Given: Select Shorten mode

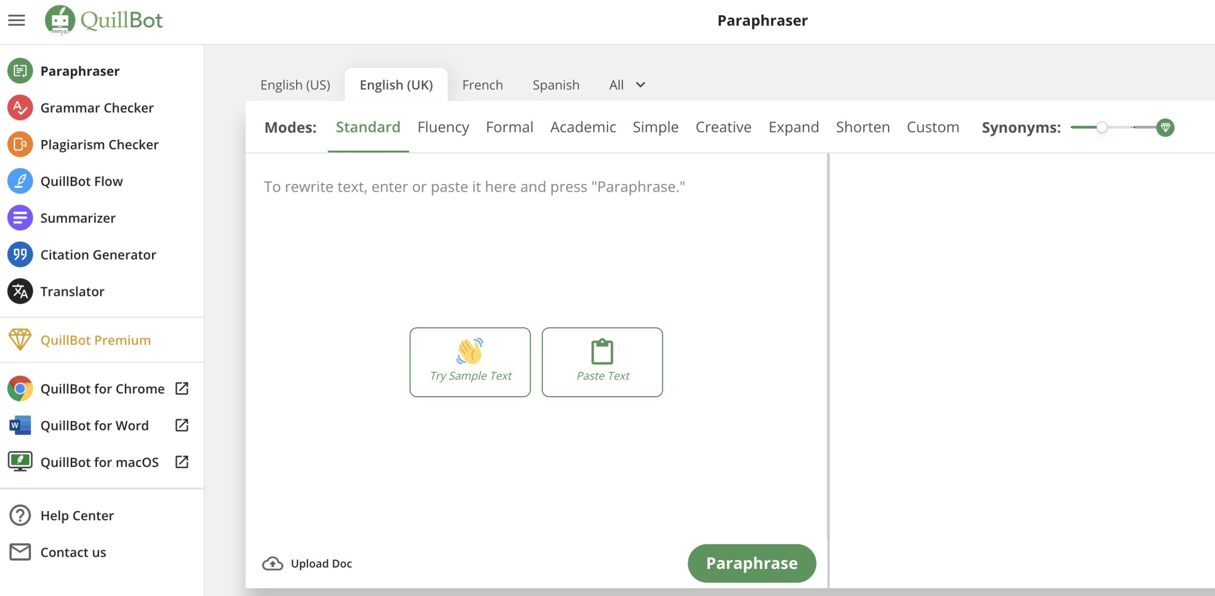Looking at the screenshot, I should click(x=863, y=127).
